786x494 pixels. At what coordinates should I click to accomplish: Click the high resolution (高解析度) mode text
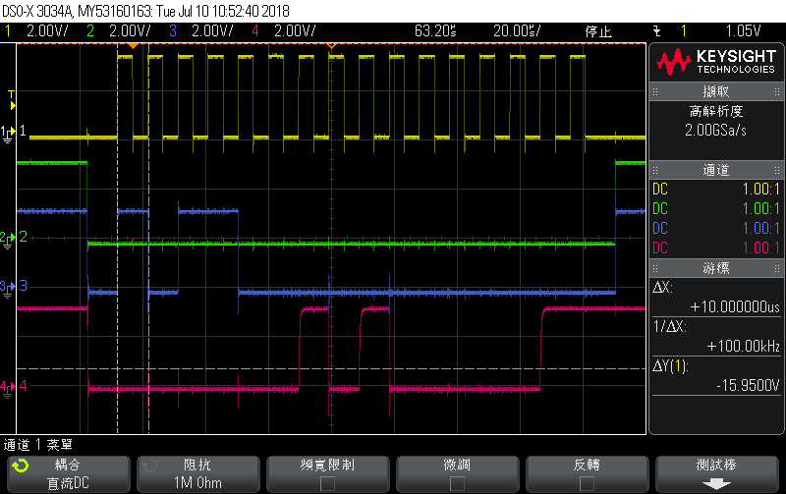click(716, 111)
